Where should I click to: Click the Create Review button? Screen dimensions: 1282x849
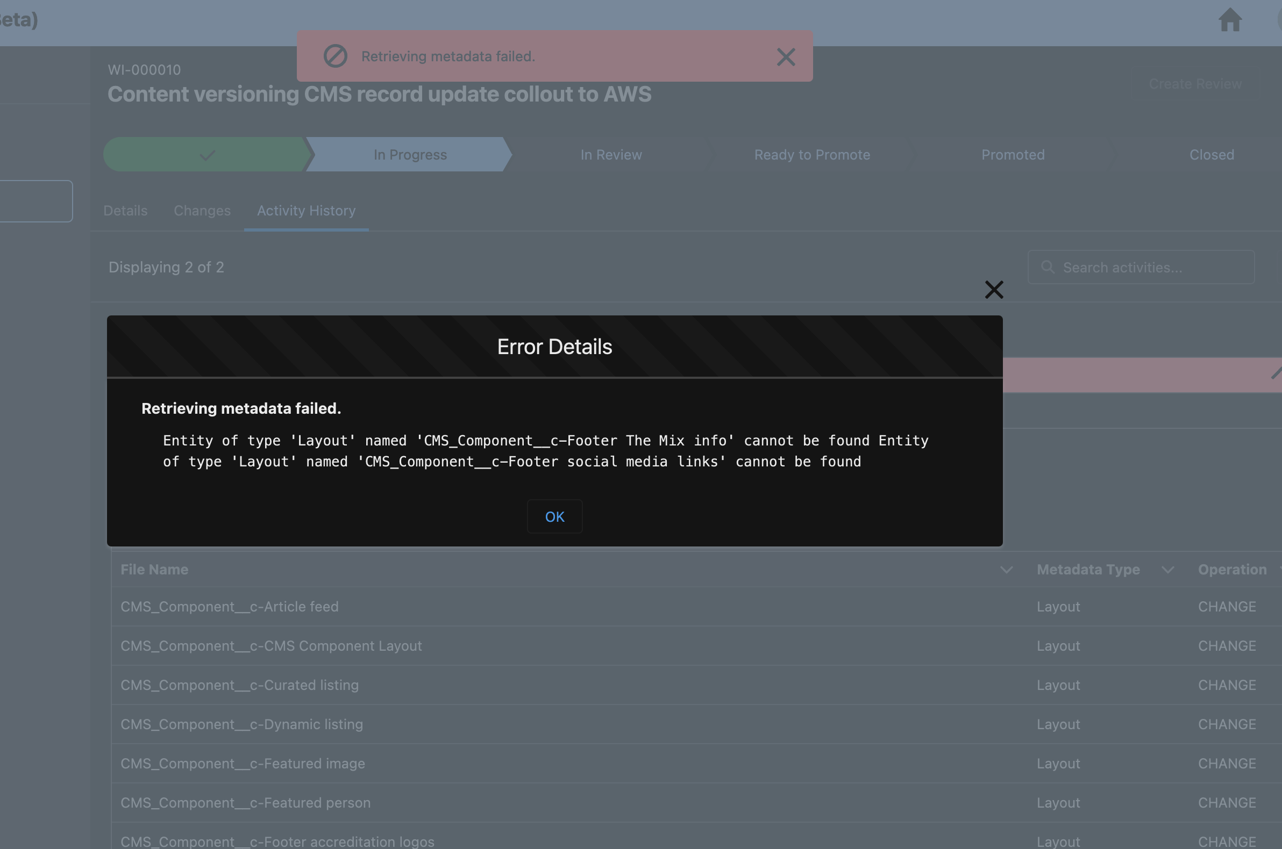tap(1195, 84)
